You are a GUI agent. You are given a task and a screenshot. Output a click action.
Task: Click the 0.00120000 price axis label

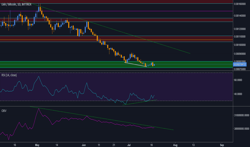click(240, 29)
